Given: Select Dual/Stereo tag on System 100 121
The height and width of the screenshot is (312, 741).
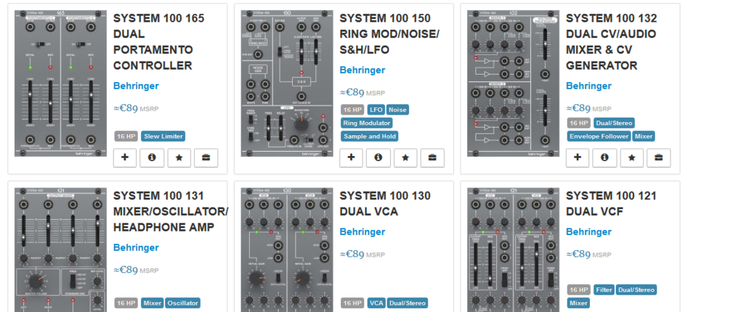Looking at the screenshot, I should [x=636, y=290].
